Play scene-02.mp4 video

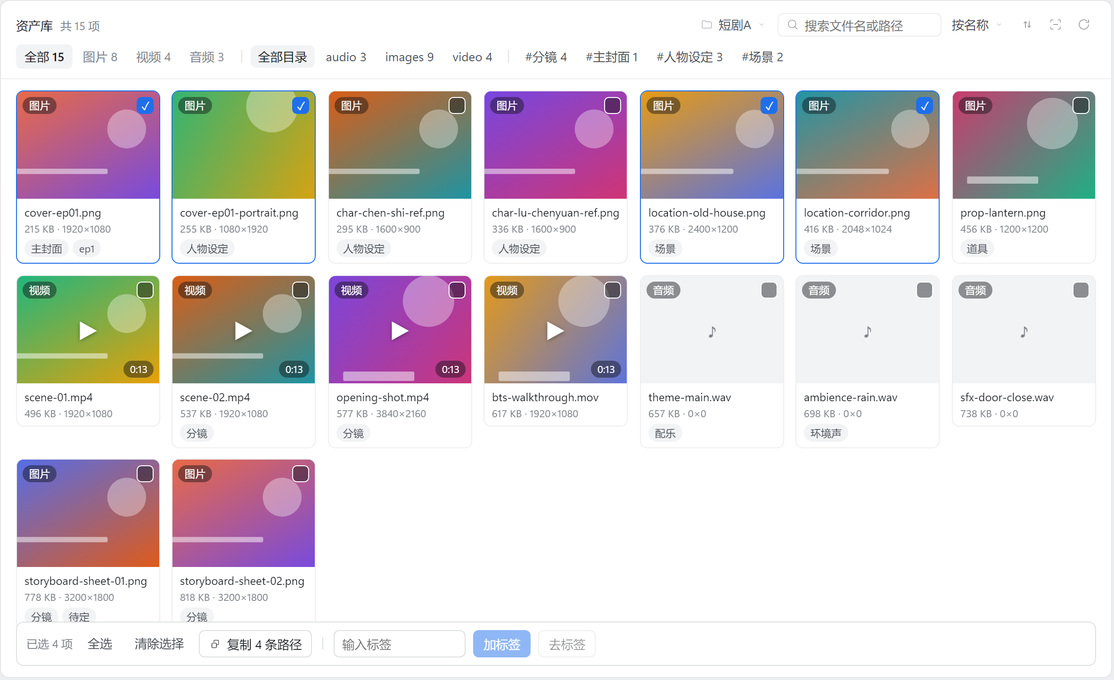243,331
